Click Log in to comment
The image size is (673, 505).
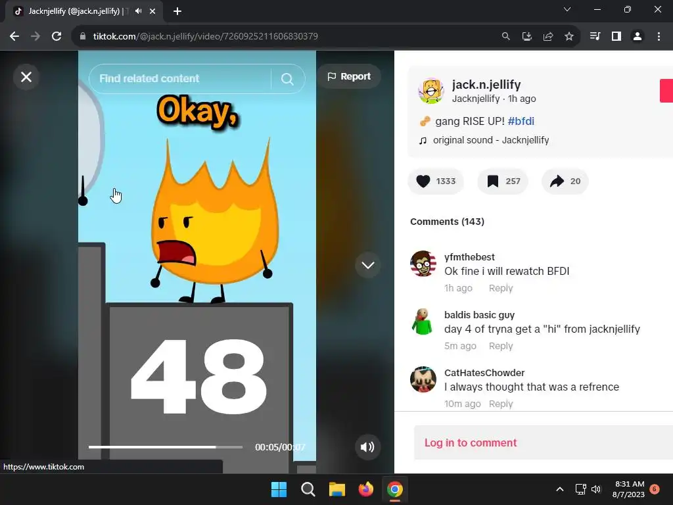click(471, 443)
